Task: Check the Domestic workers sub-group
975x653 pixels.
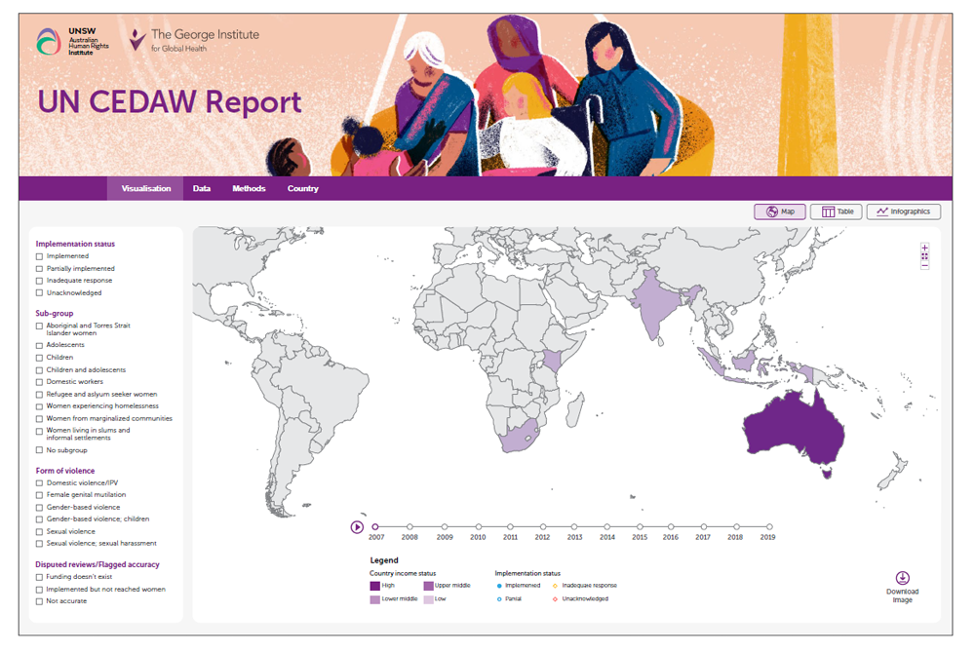Action: tap(39, 382)
